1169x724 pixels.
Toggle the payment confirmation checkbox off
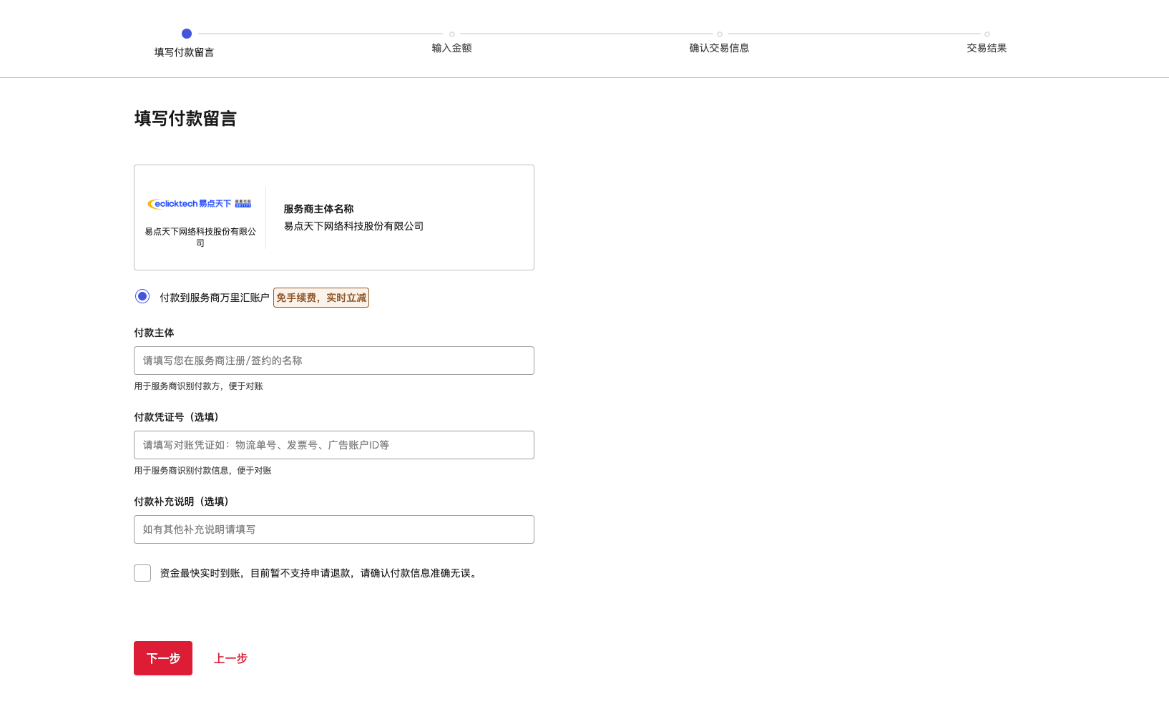click(x=142, y=572)
